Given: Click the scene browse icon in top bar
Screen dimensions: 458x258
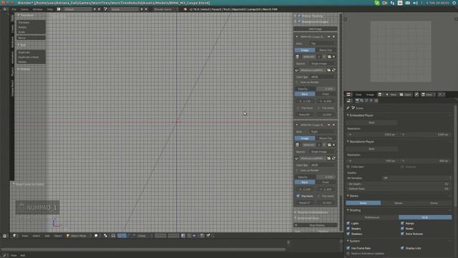Looking at the screenshot, I should coord(105,9).
